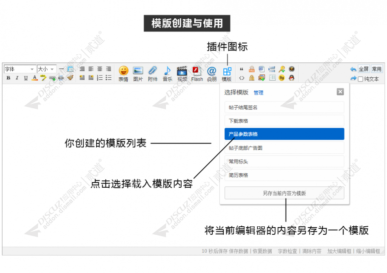Float image to the right
Viewport: 387px width, 273px height.
(x=91, y=78)
